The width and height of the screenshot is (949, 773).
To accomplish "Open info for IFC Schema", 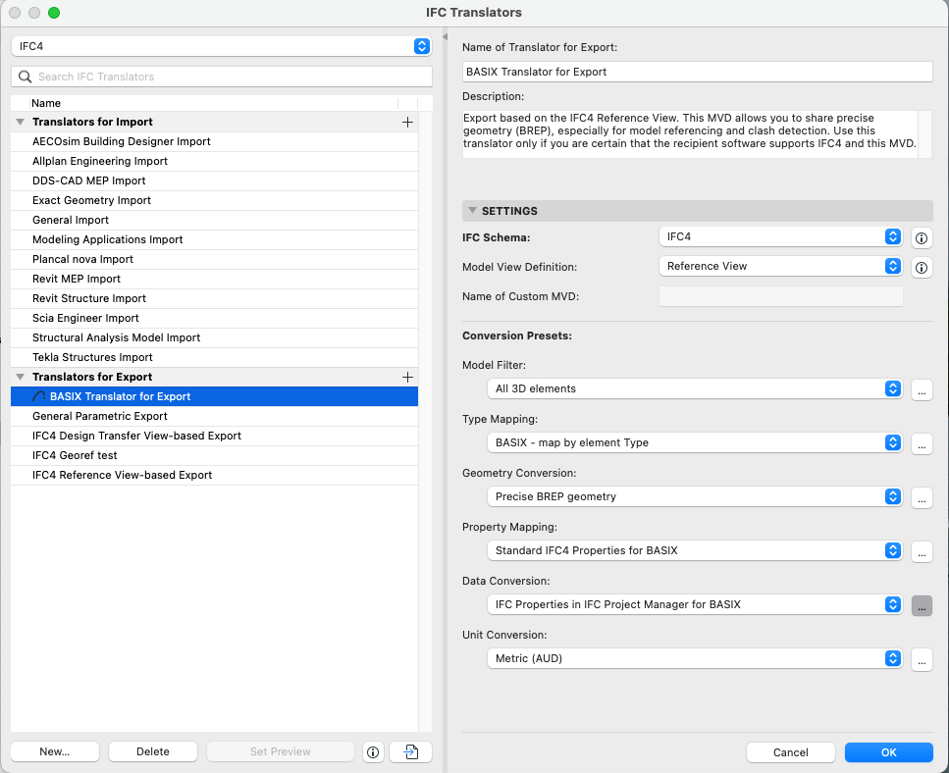I will [922, 237].
